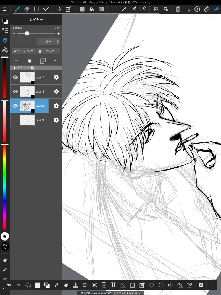The width and height of the screenshot is (221, 295).
Task: Undo with the bottom bar arrow
Action: point(9,285)
